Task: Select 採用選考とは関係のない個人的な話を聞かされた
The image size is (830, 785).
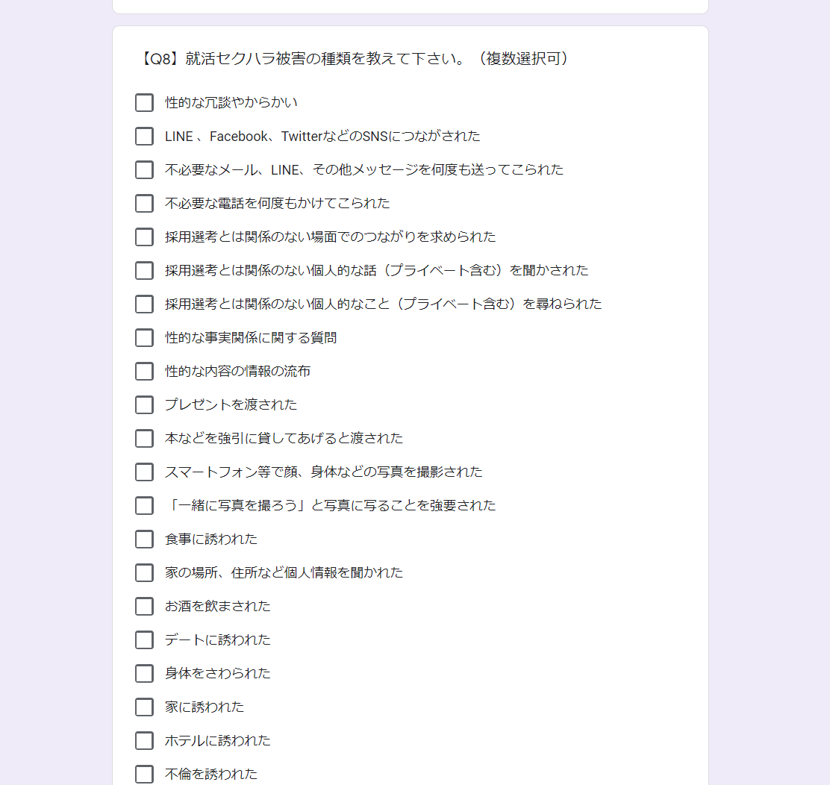Action: tap(144, 270)
